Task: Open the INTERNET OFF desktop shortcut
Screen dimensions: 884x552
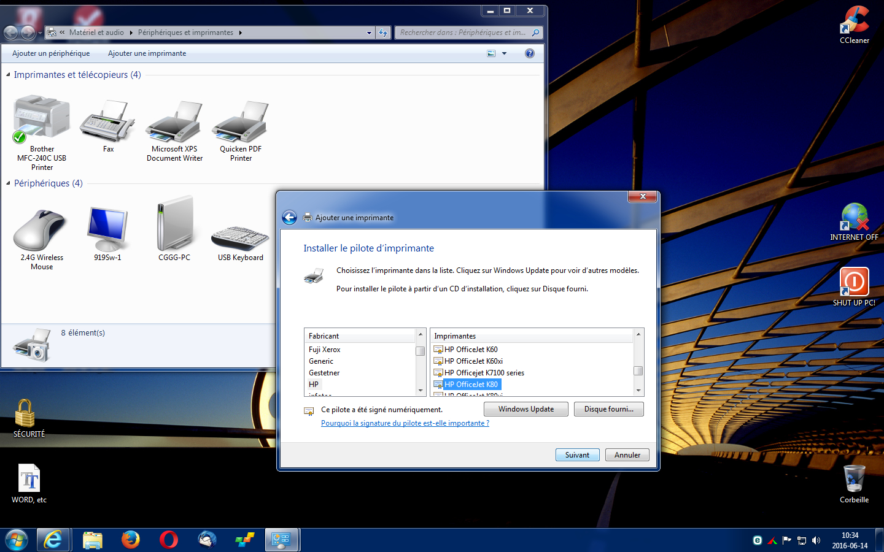Action: click(x=855, y=221)
